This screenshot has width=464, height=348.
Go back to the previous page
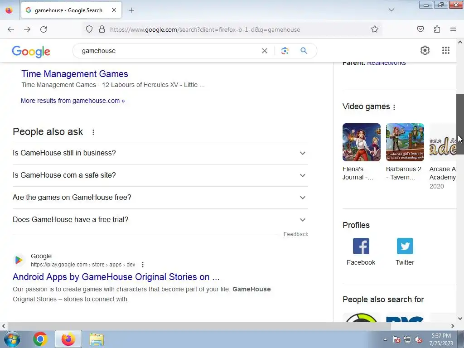click(x=11, y=29)
